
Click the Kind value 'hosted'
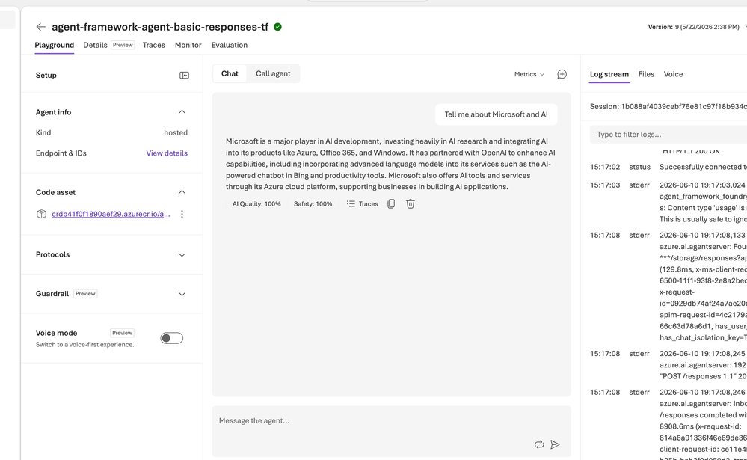[176, 133]
